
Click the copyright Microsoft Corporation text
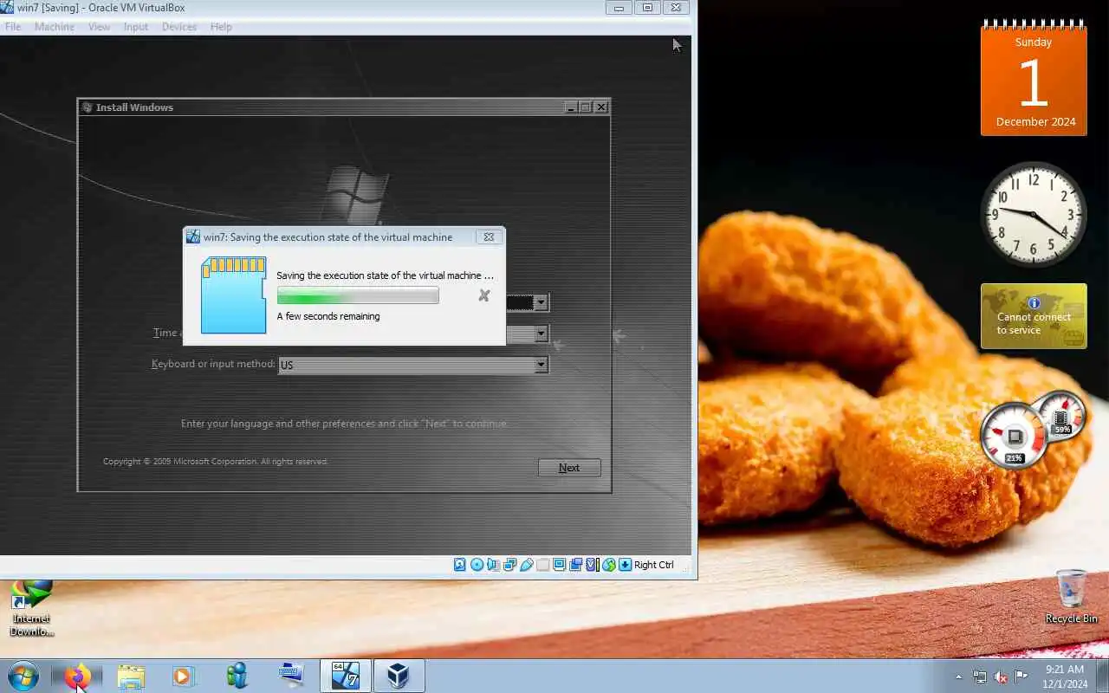215,462
